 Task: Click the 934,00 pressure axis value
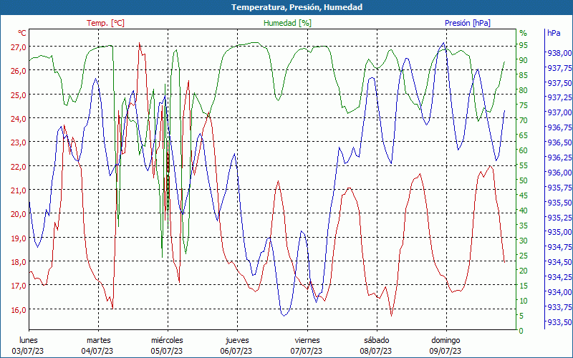pos(559,292)
